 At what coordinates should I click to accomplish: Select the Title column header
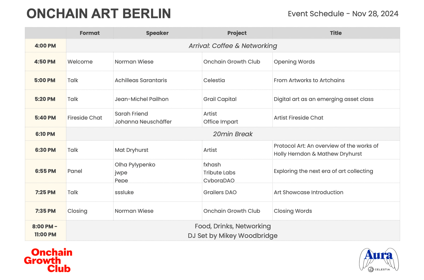[x=336, y=33]
